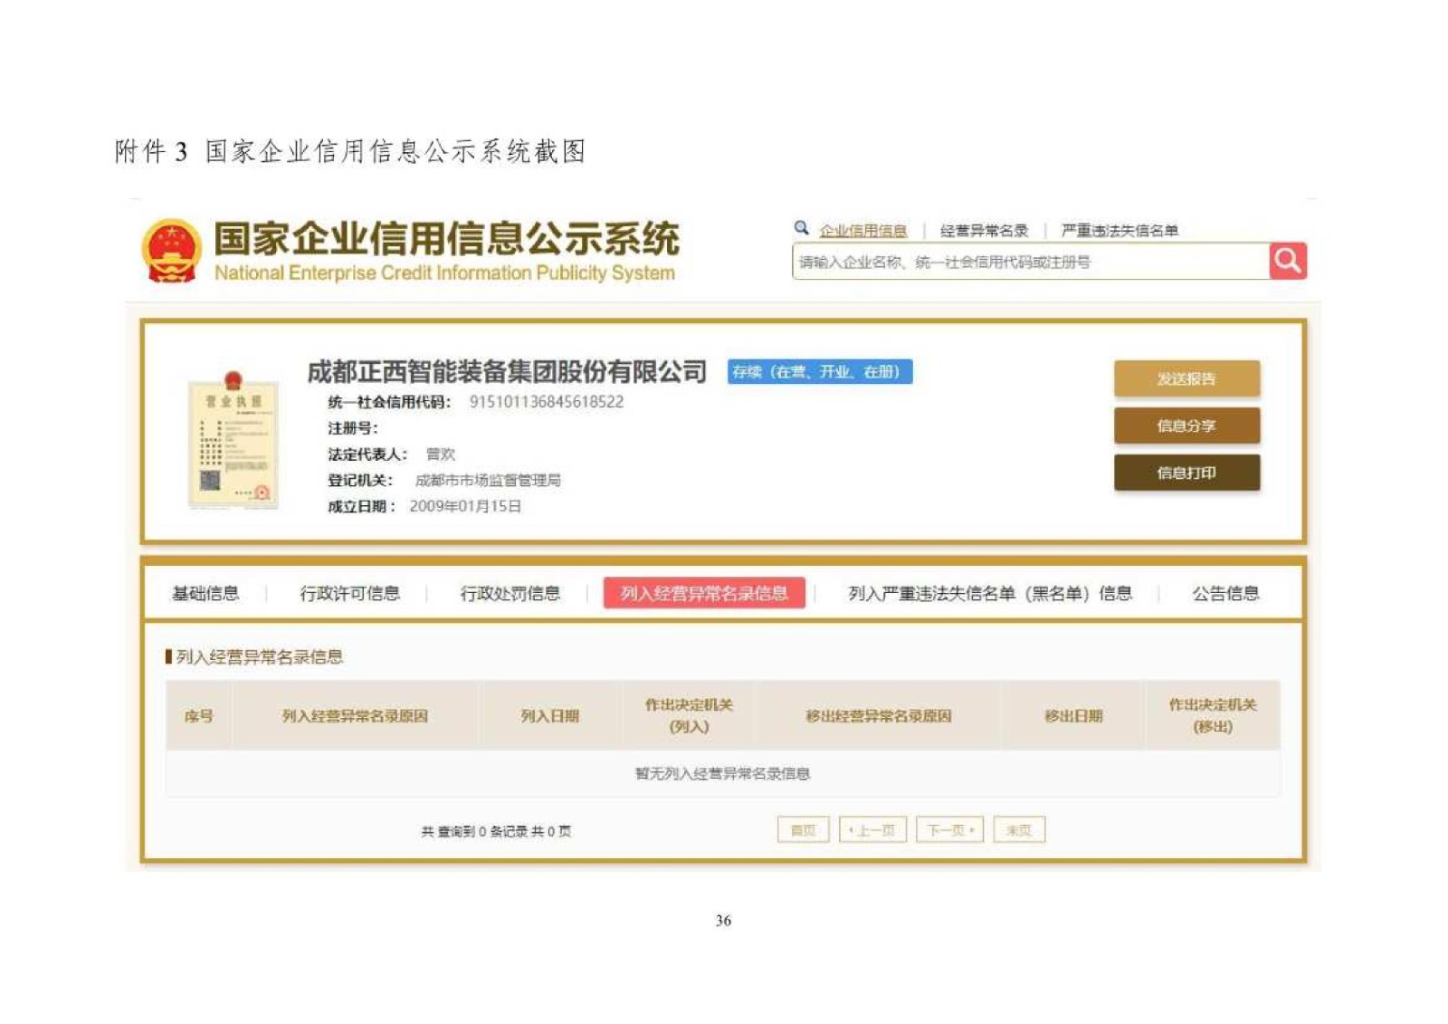Select the 列入经营异常名录信息 tab
This screenshot has height=1024, width=1448.
click(703, 594)
